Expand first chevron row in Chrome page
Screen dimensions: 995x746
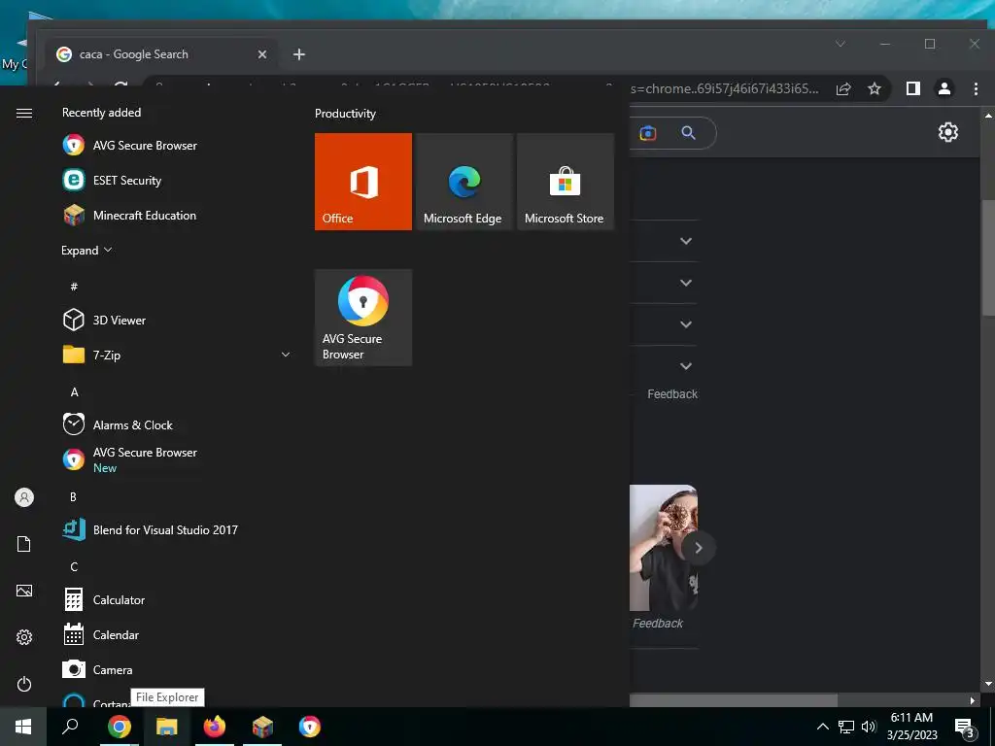click(x=686, y=241)
